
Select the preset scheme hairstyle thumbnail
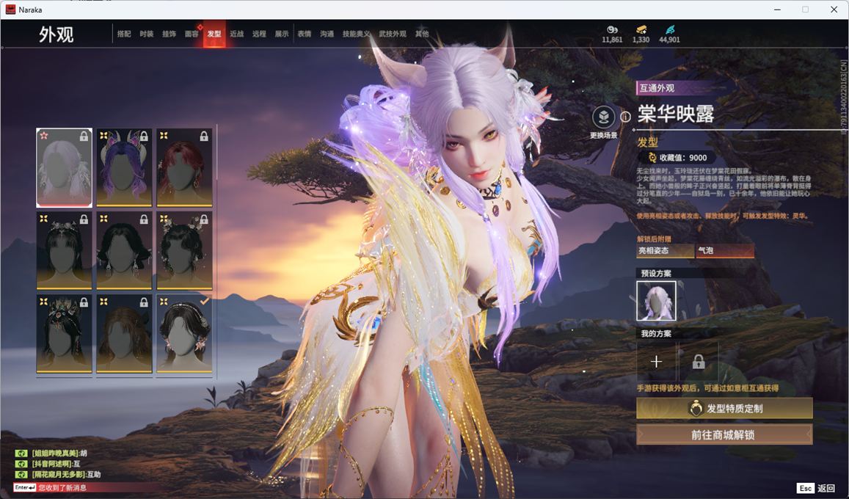click(656, 301)
